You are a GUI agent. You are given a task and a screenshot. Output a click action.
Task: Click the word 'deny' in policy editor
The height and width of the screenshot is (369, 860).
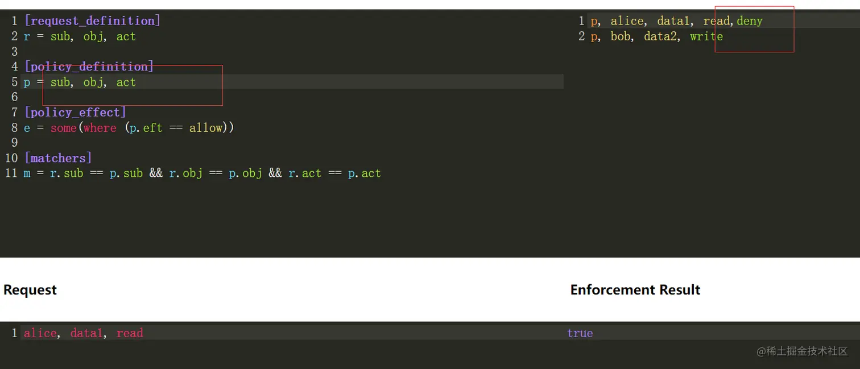point(750,21)
